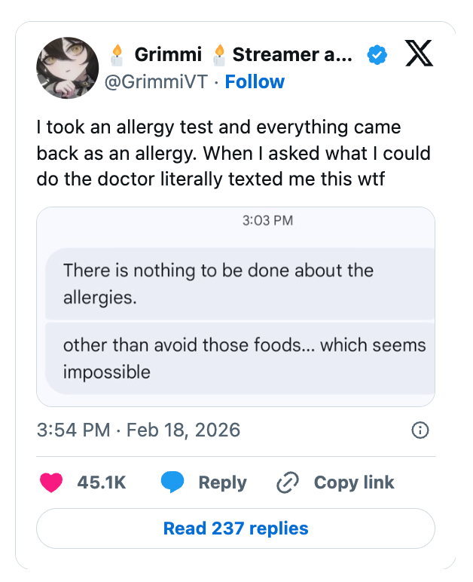Click the 'avoid those foods' message bubble
The width and height of the screenshot is (473, 582).
click(240, 358)
